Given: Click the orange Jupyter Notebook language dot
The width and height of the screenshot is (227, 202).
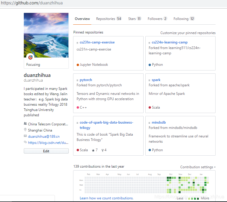Looking at the screenshot, I should click(78, 65).
